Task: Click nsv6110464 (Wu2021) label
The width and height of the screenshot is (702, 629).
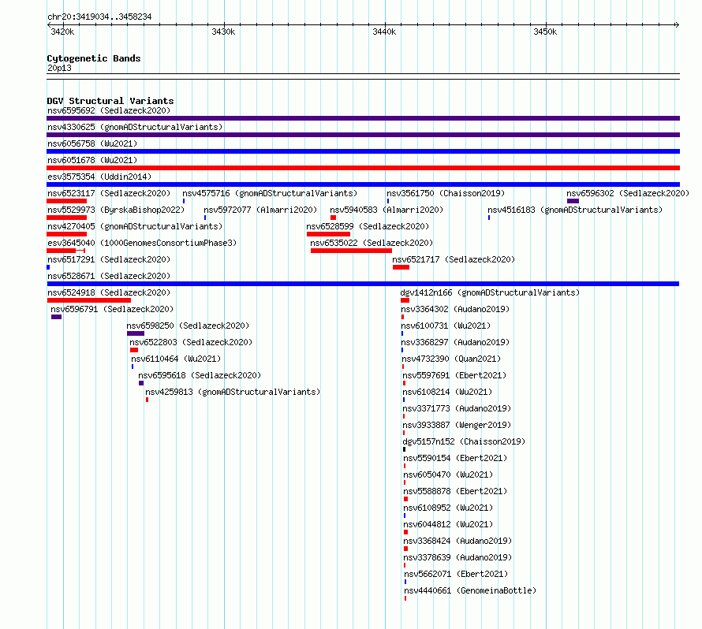Action: click(176, 359)
